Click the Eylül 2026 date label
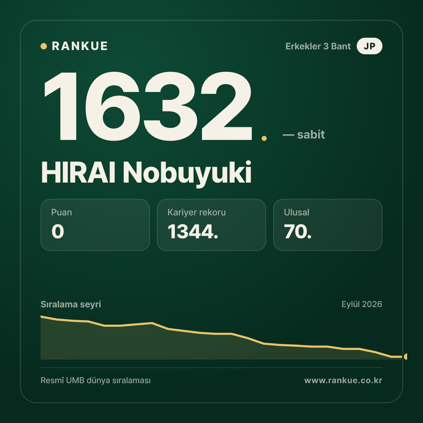423x423 pixels. [x=362, y=304]
